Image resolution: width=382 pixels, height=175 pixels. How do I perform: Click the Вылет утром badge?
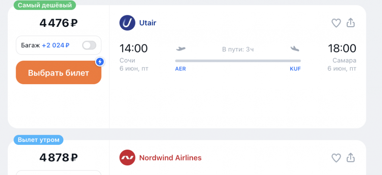38,140
